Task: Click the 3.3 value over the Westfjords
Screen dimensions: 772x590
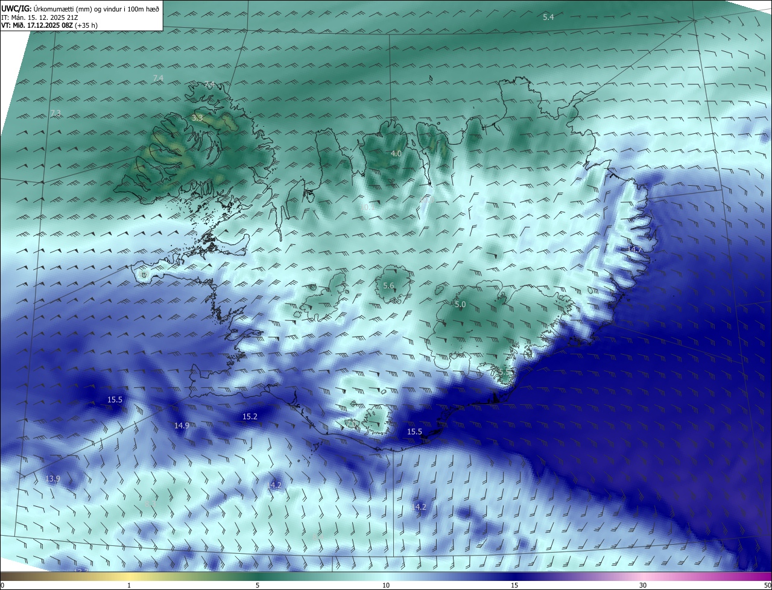Action: pyautogui.click(x=197, y=118)
